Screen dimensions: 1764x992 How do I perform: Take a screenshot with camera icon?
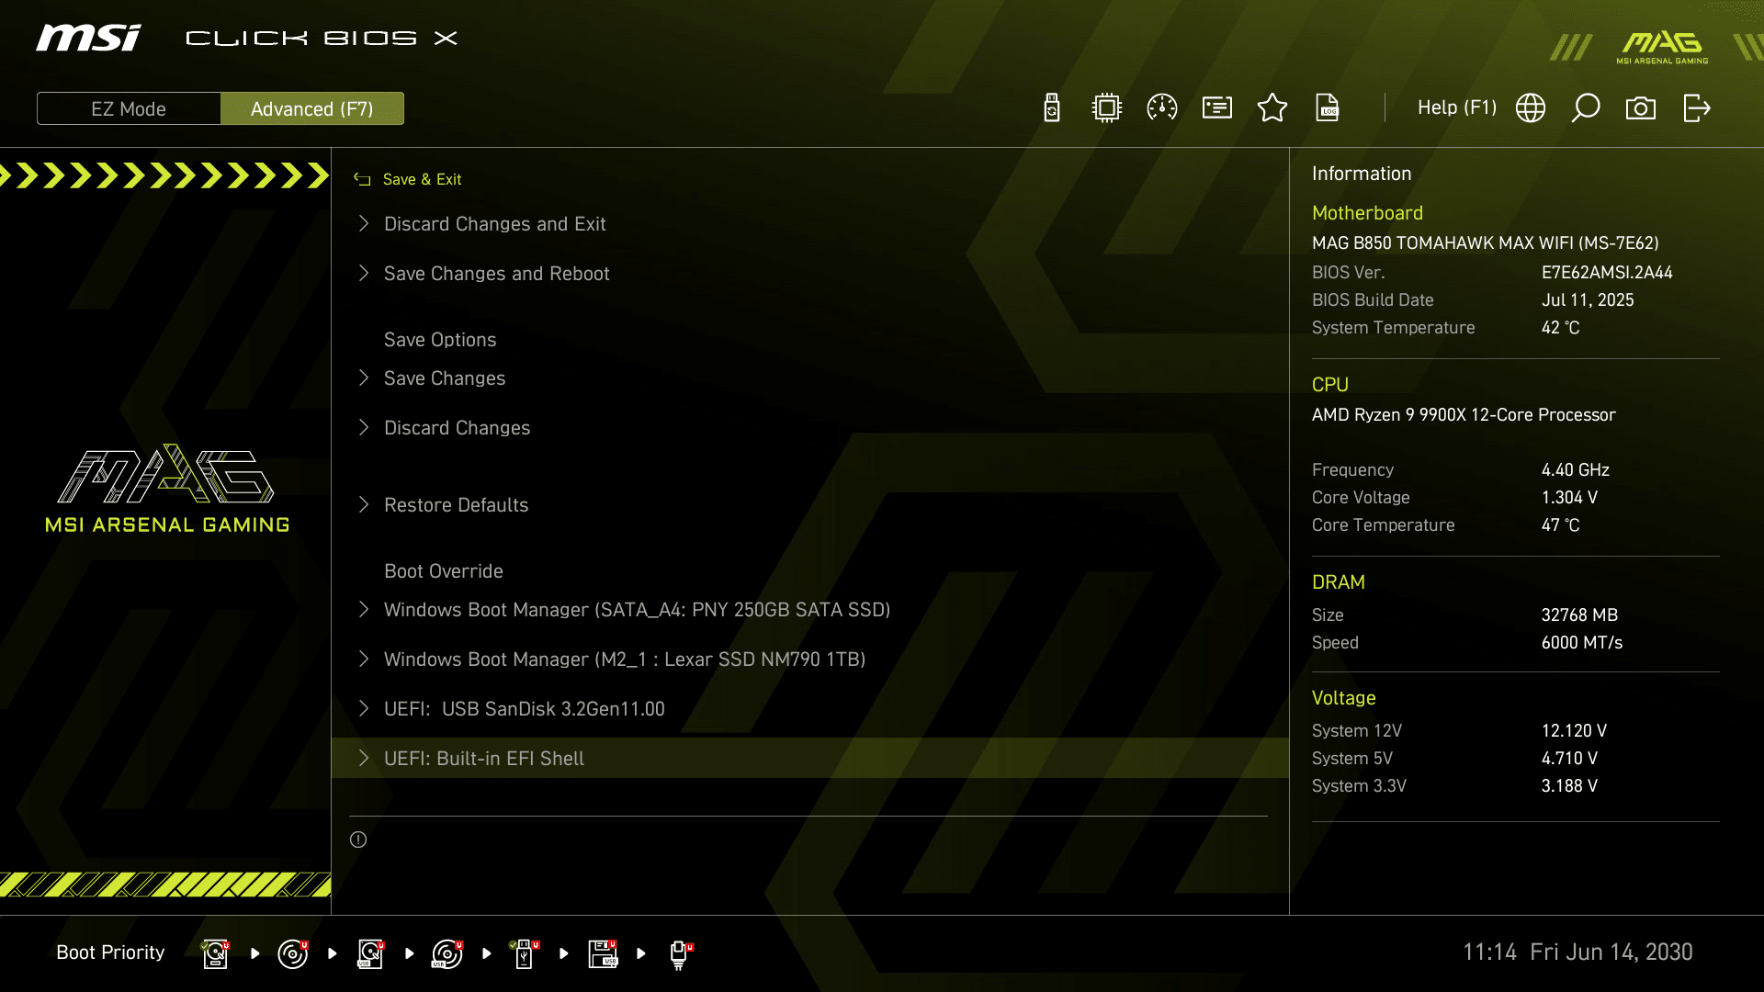[1641, 108]
